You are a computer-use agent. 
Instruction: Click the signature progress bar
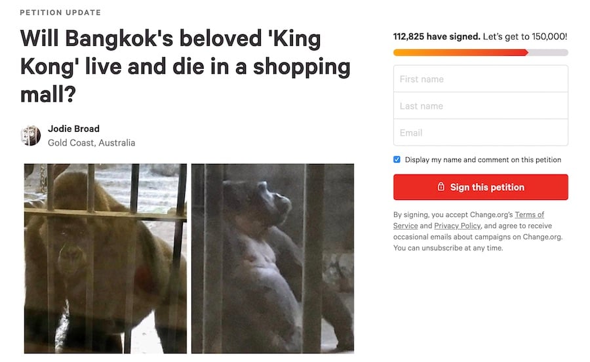click(481, 52)
